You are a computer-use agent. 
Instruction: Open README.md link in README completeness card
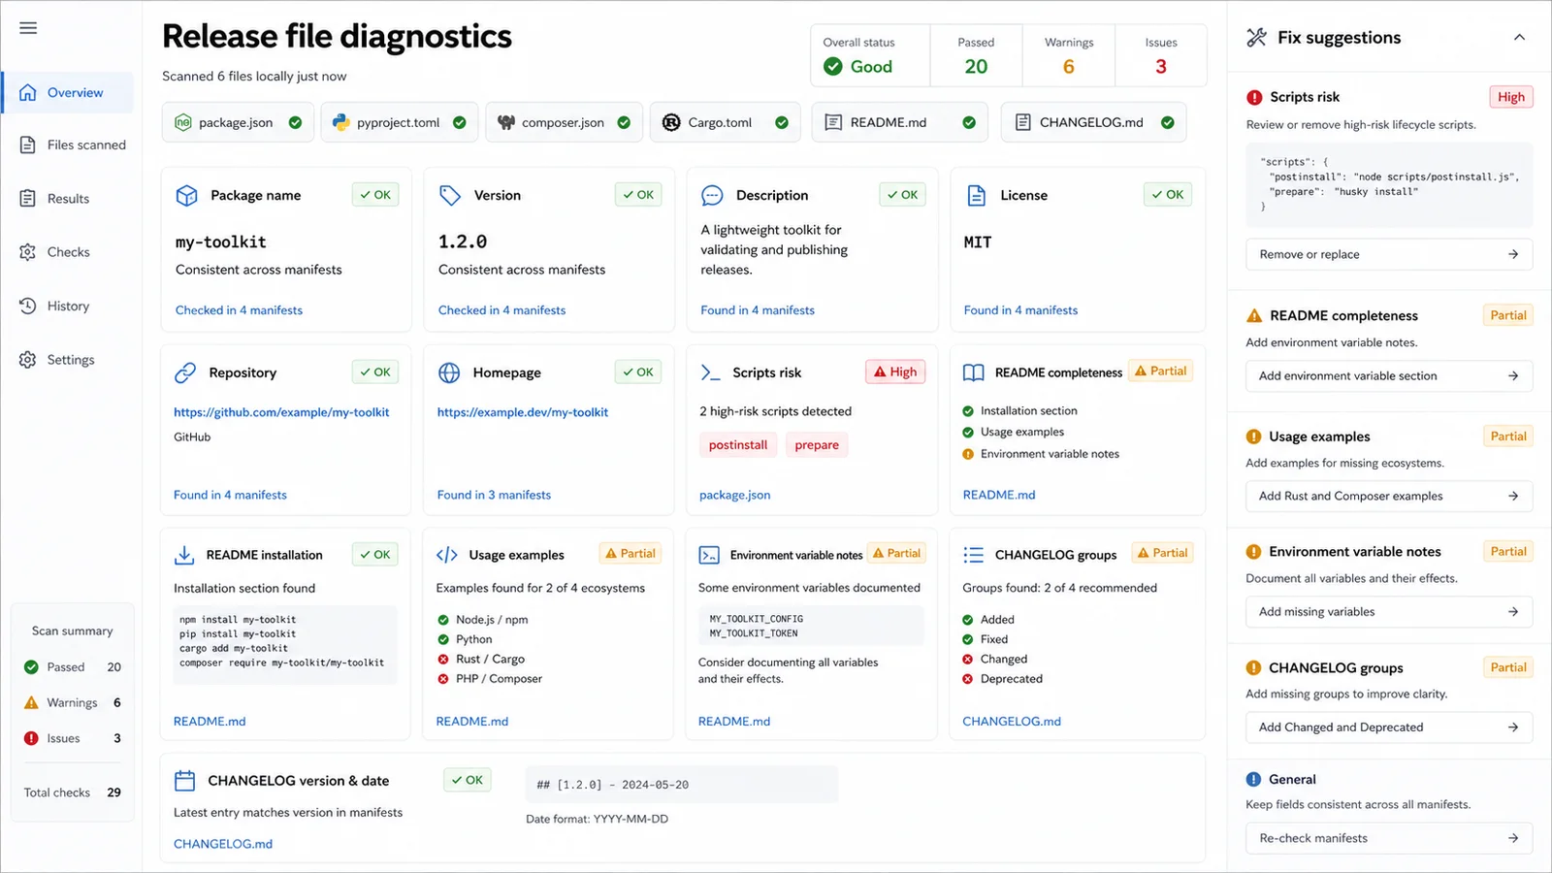[x=999, y=495]
